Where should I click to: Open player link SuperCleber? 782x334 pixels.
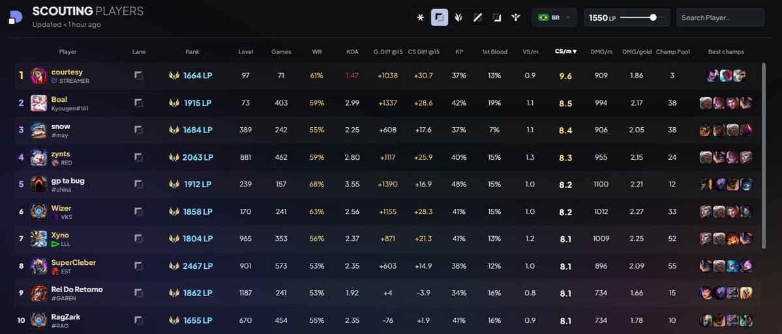click(74, 262)
